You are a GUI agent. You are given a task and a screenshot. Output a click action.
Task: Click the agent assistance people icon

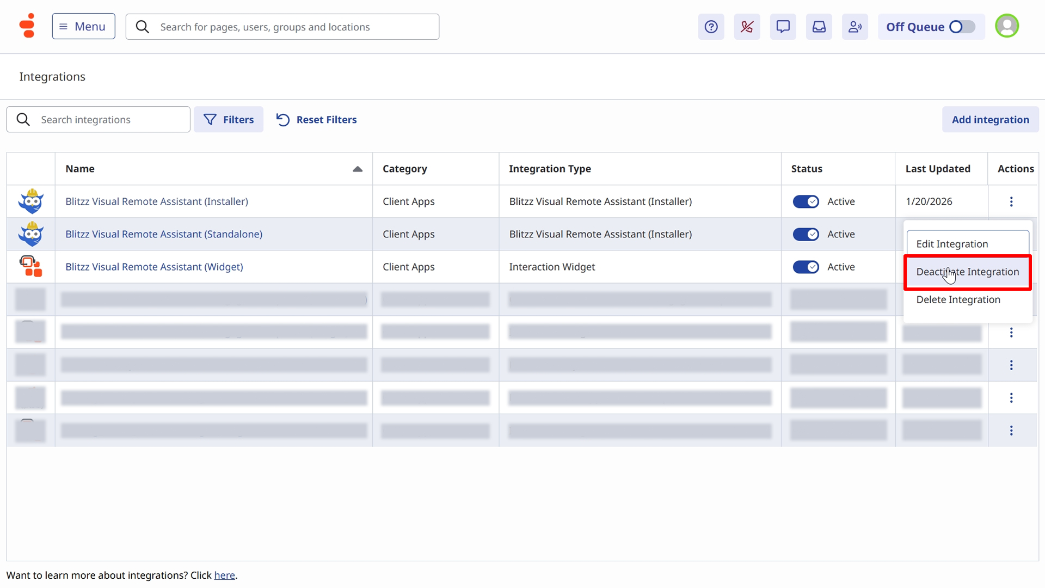click(x=855, y=27)
